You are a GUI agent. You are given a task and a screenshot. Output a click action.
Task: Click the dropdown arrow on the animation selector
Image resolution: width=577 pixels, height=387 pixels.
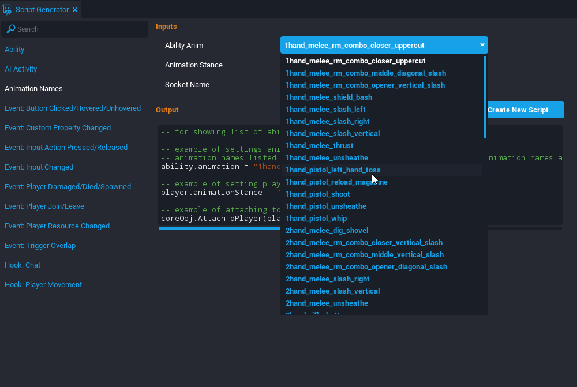[x=481, y=45]
